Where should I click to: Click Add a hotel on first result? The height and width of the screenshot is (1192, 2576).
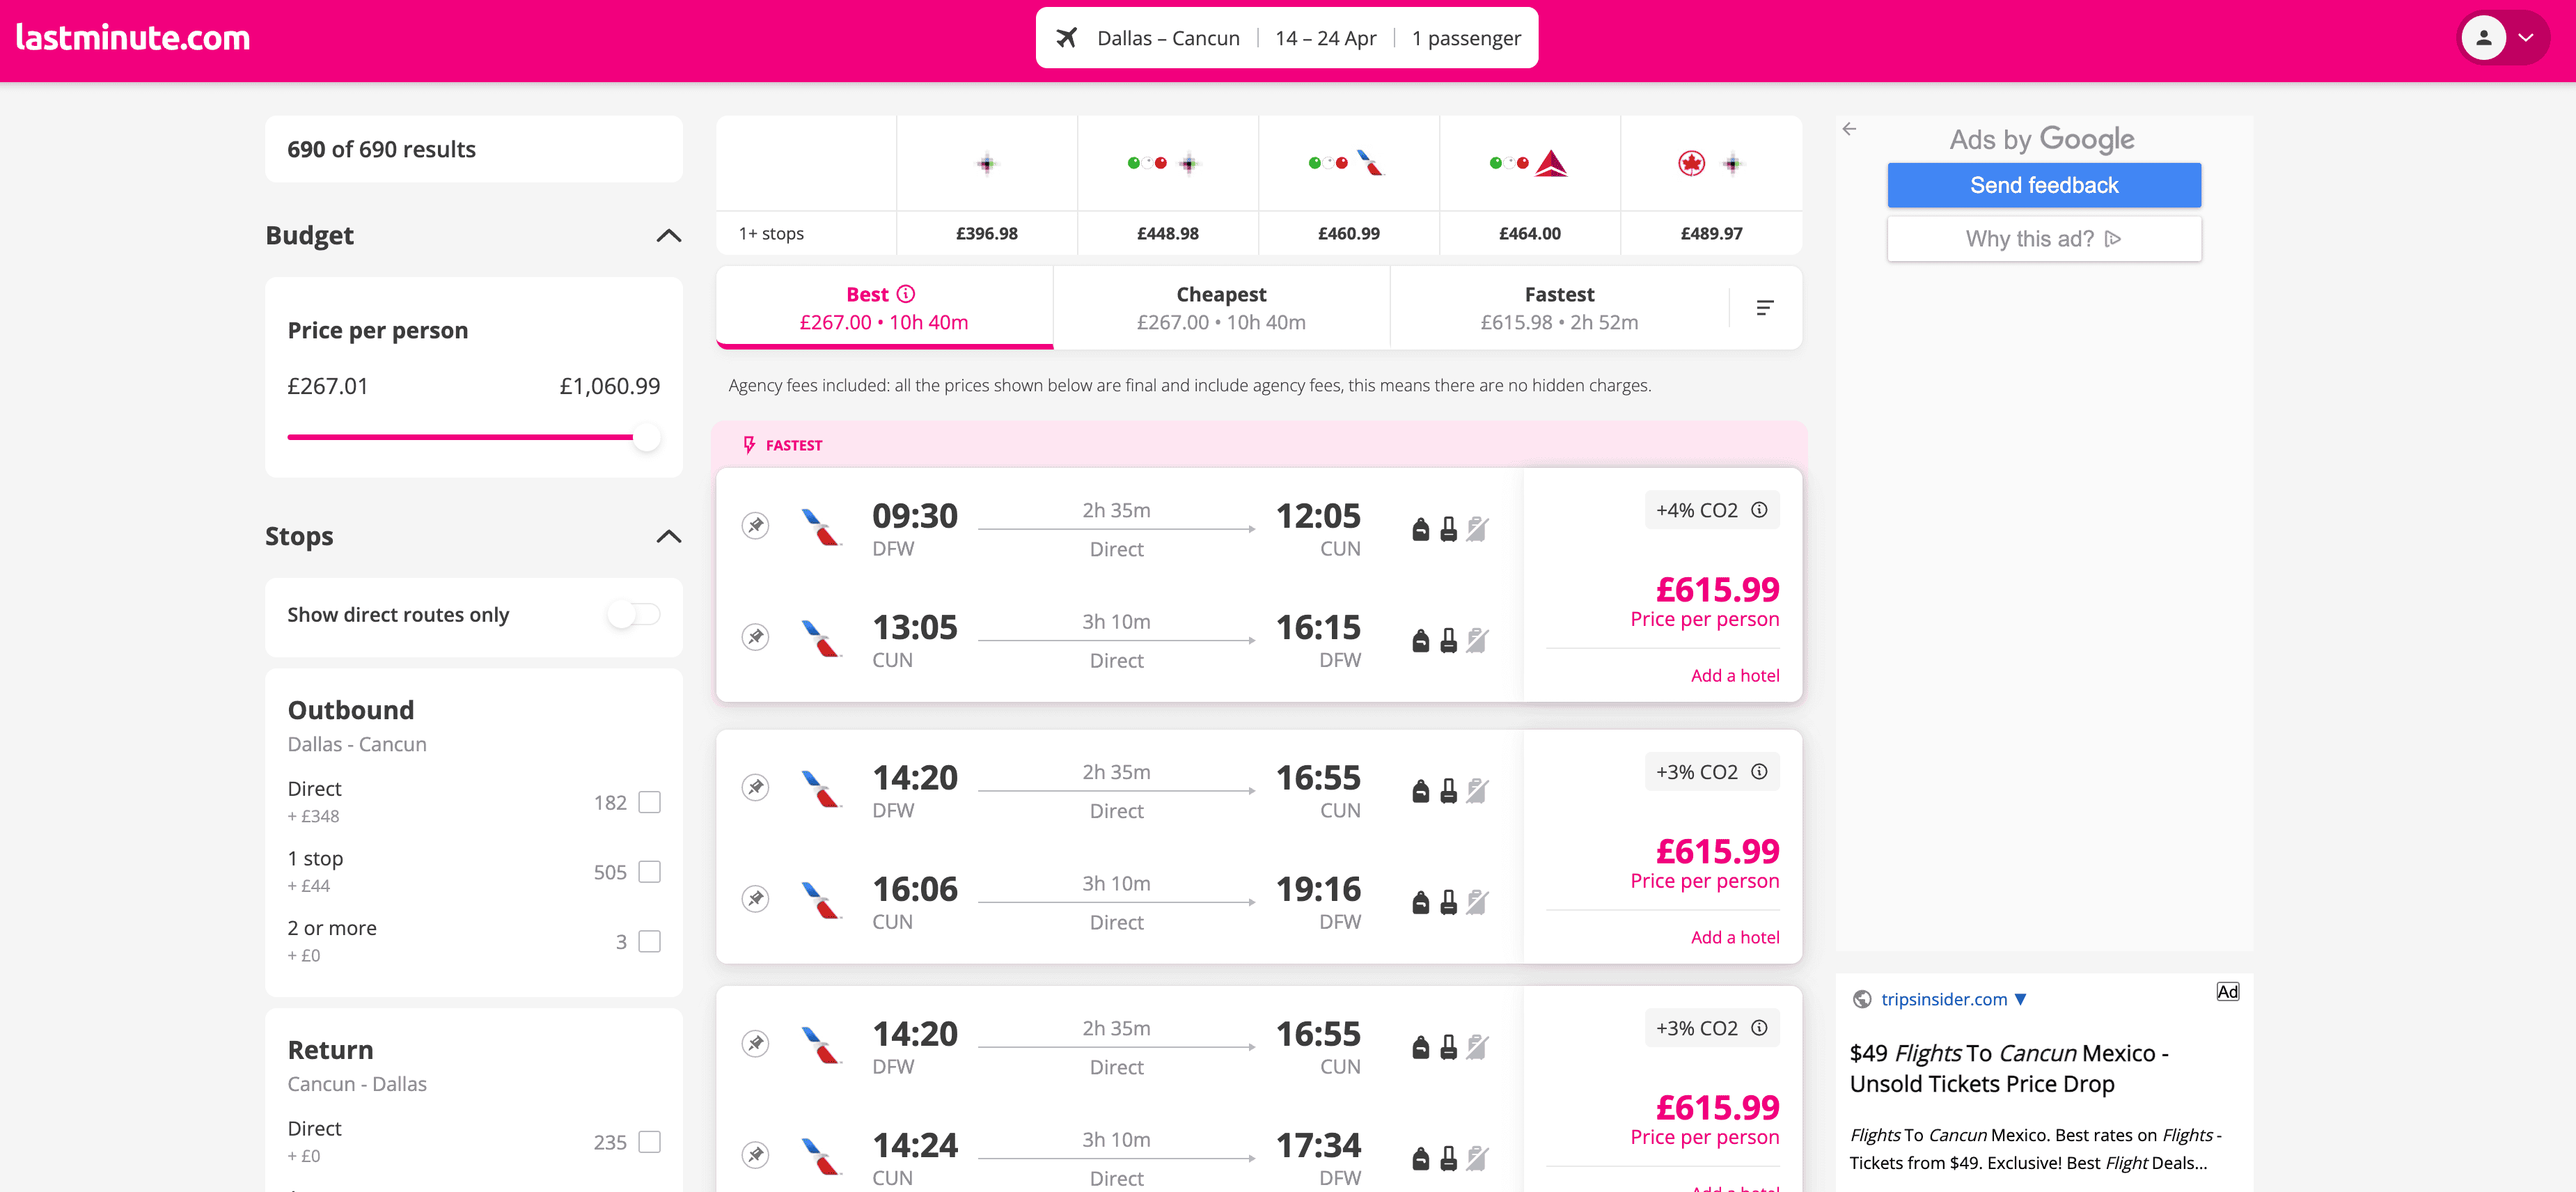[x=1735, y=676]
